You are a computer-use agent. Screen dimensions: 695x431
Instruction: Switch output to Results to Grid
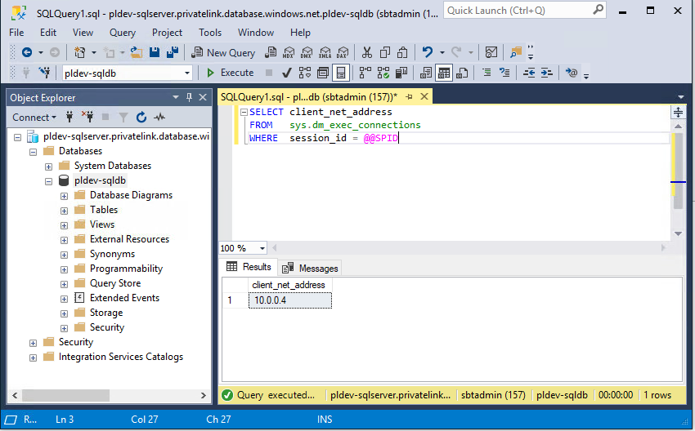coord(444,73)
